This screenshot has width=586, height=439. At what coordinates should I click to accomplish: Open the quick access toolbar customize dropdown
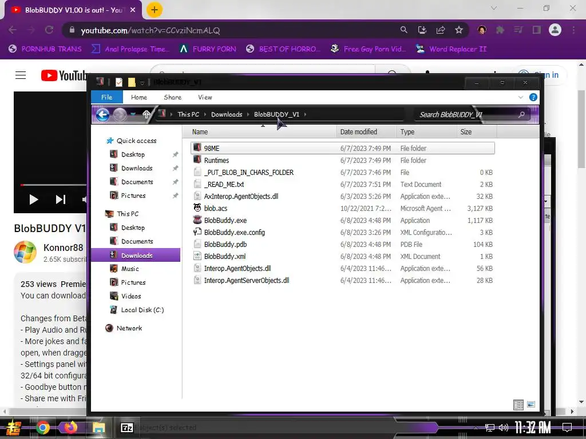[x=142, y=82]
